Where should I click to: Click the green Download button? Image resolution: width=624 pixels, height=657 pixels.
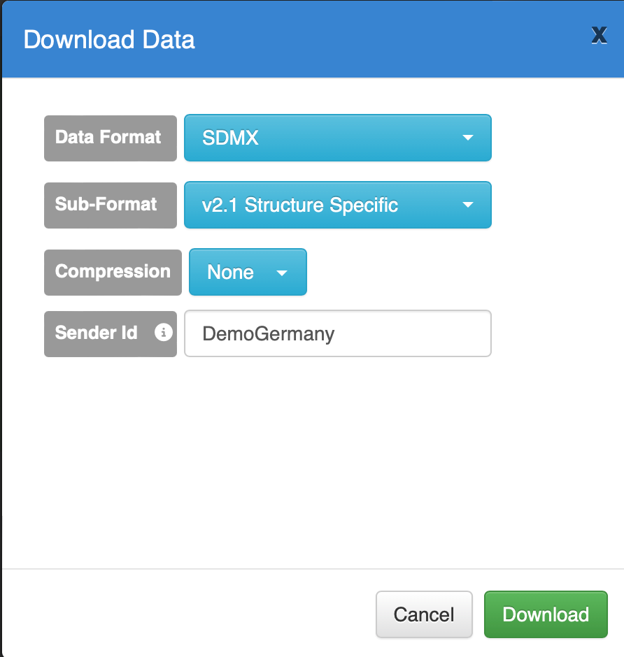pos(546,614)
